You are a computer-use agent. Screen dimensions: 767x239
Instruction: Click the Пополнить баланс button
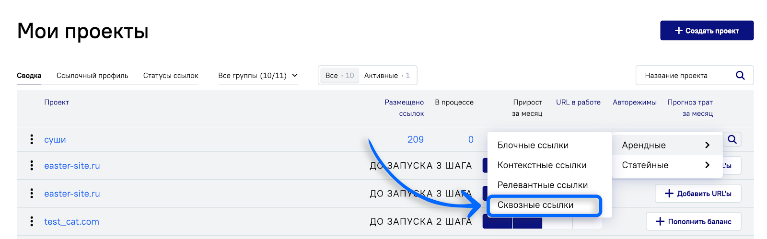[694, 221]
